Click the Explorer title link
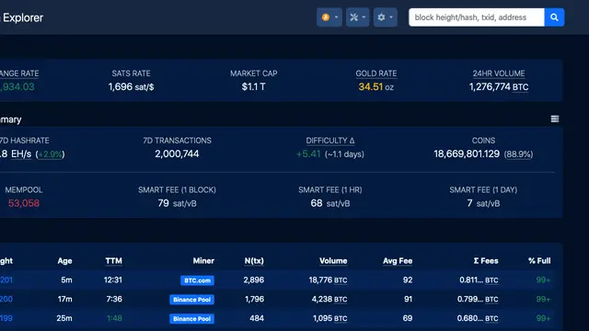Screen dimensions: 589x331 click(22, 17)
